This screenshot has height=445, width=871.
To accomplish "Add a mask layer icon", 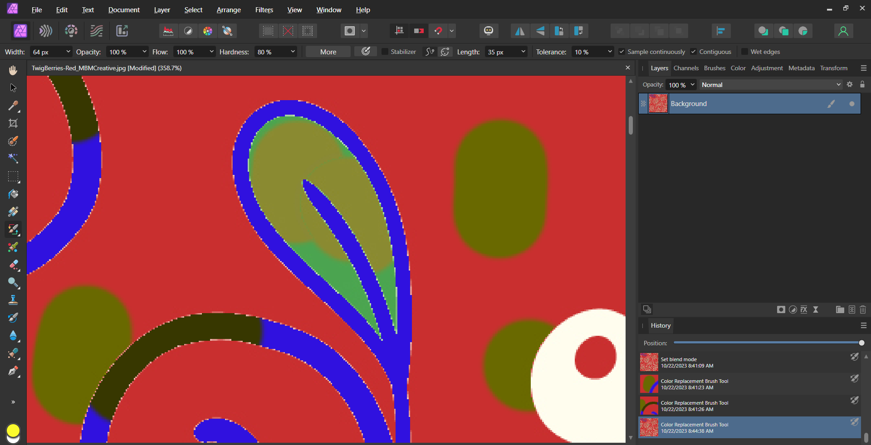I will [x=781, y=310].
